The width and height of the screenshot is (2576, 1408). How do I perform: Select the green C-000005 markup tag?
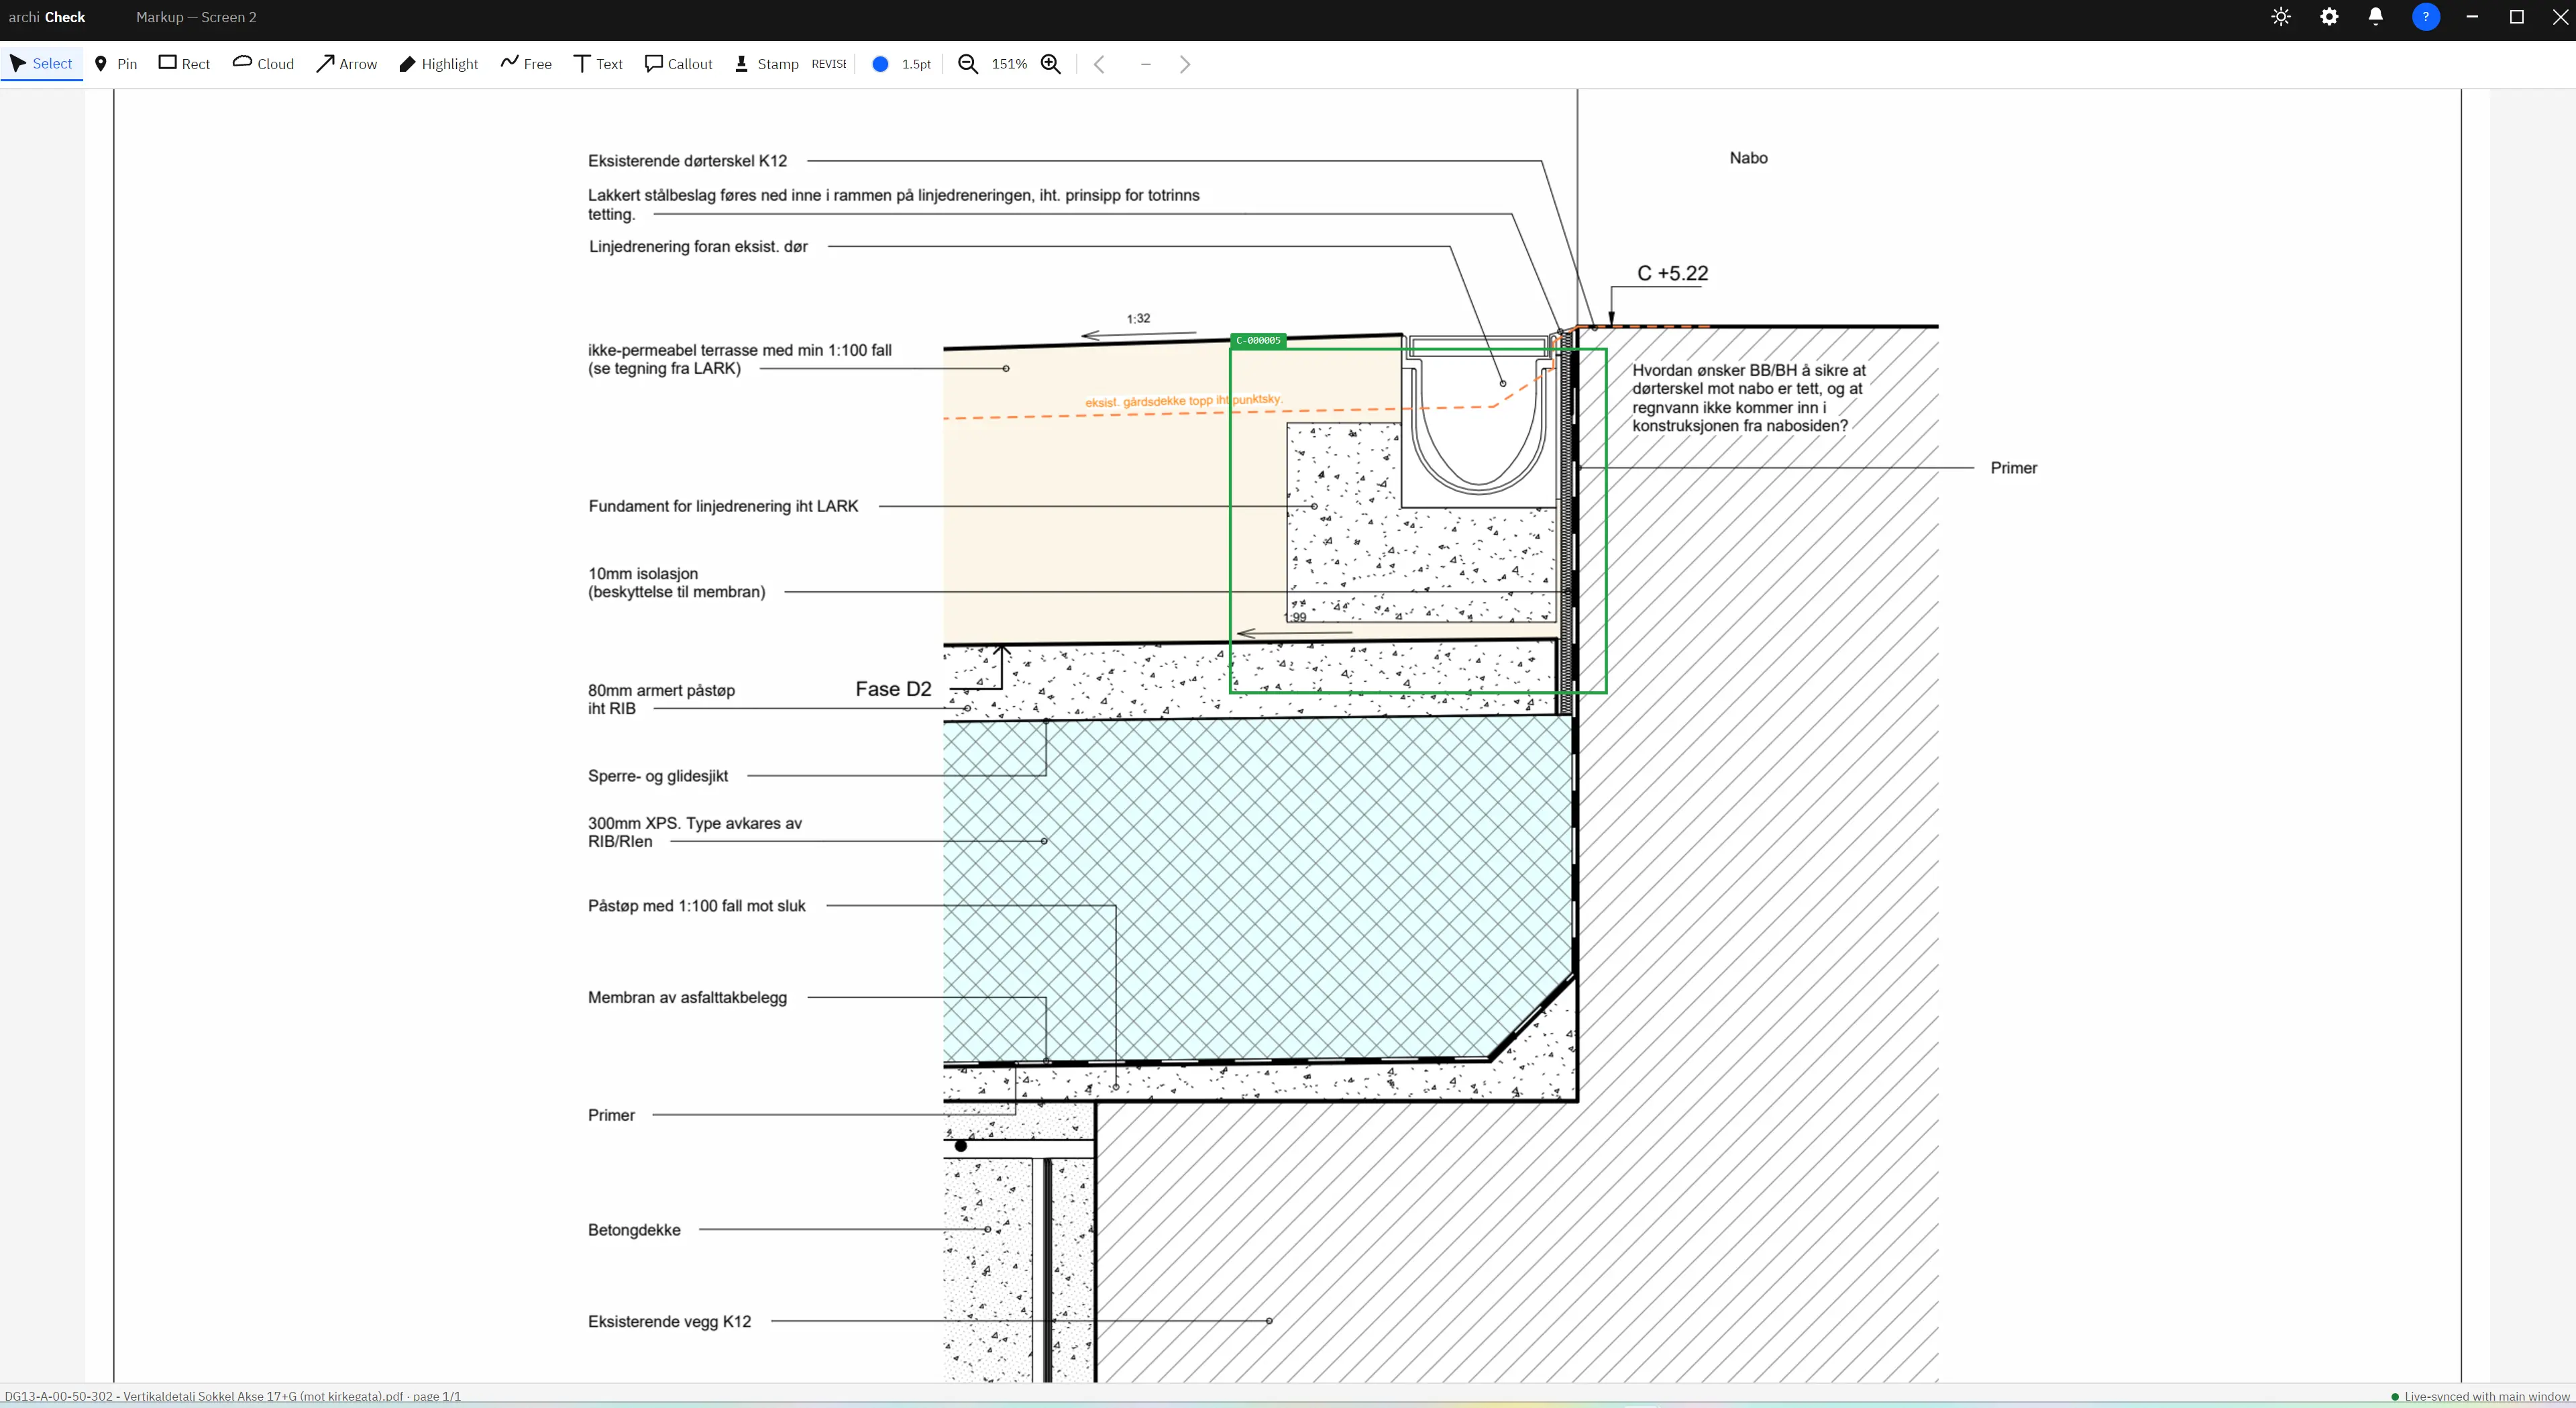1258,340
